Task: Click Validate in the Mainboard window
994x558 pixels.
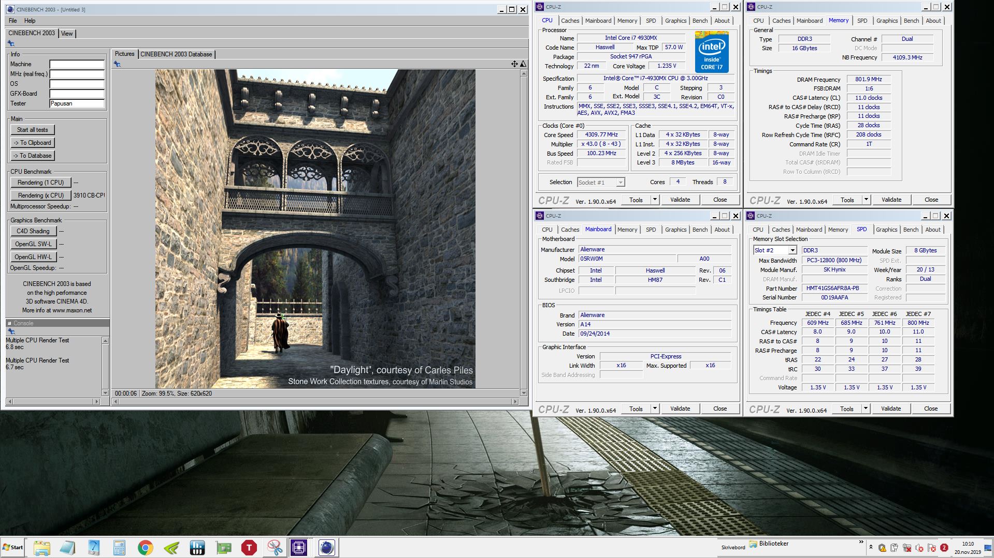Action: pyautogui.click(x=680, y=409)
